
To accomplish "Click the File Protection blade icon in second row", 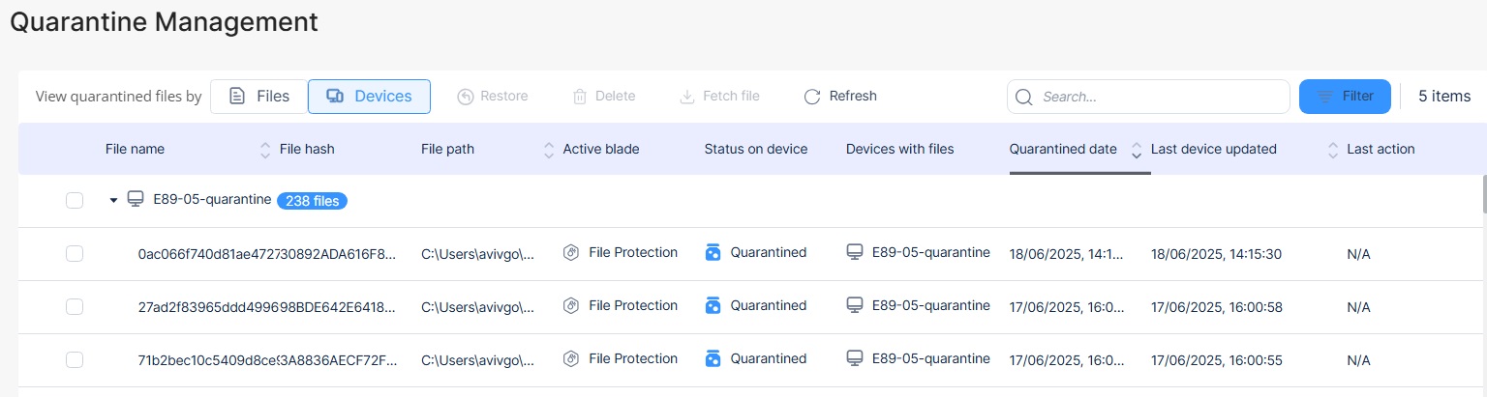I will [x=571, y=305].
